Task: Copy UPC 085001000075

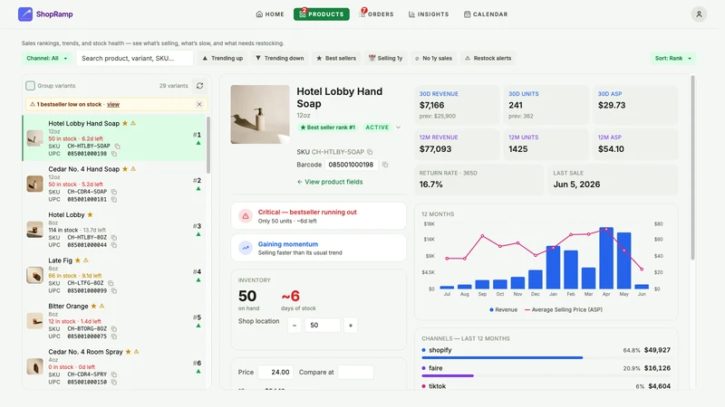Action: [x=114, y=336]
